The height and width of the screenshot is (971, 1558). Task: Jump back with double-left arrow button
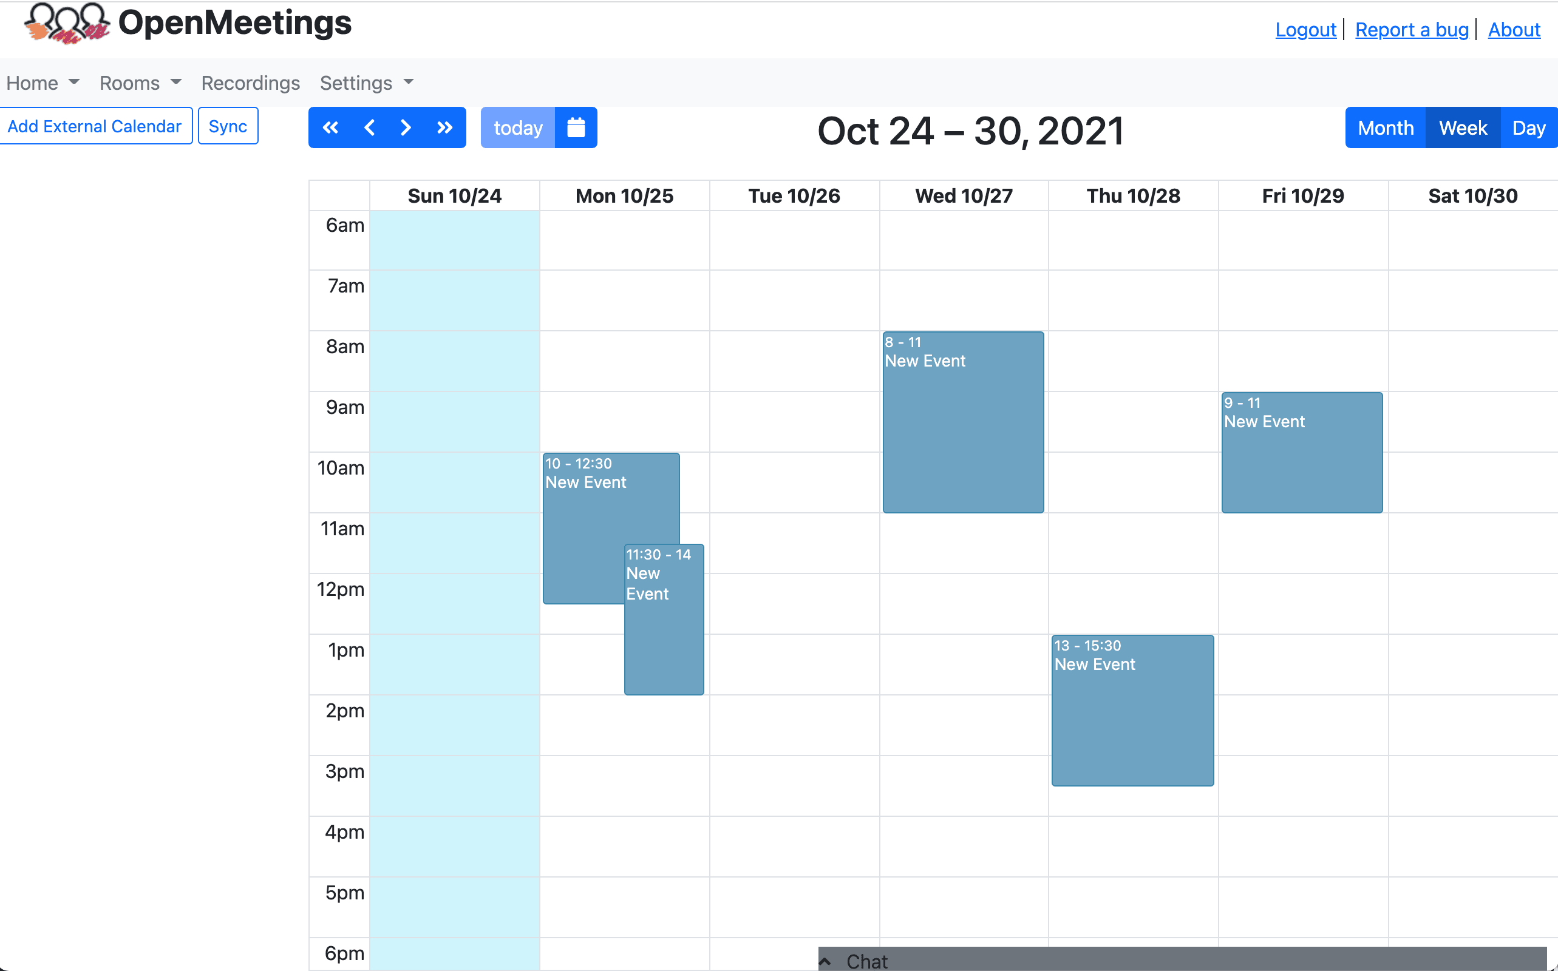coord(330,128)
